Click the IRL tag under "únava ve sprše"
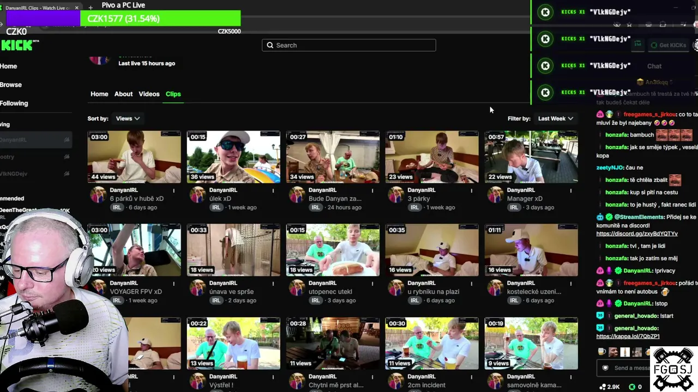This screenshot has height=392, width=698. click(x=216, y=301)
